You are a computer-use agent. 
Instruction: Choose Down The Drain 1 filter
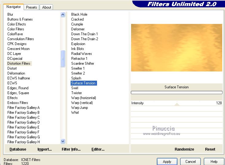[84, 34]
